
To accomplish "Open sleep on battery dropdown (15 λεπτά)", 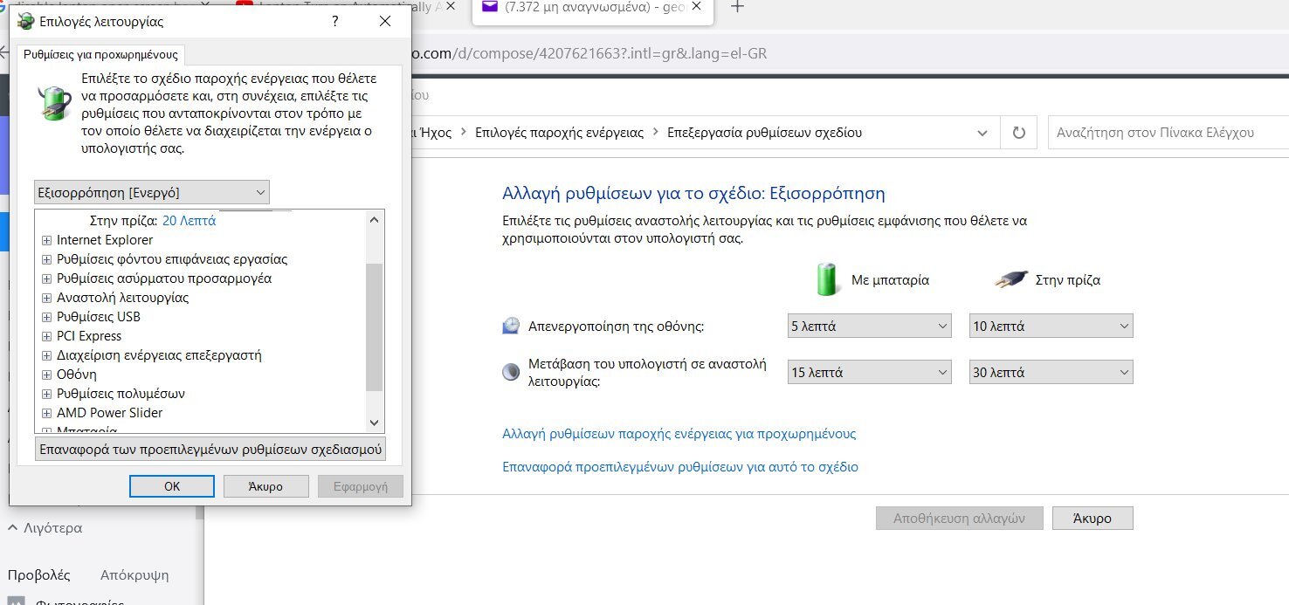I will click(869, 372).
